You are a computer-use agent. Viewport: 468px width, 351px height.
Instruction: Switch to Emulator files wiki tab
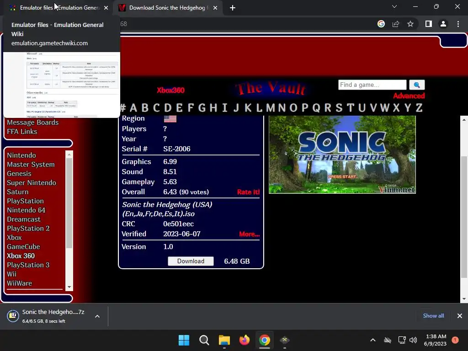(58, 8)
